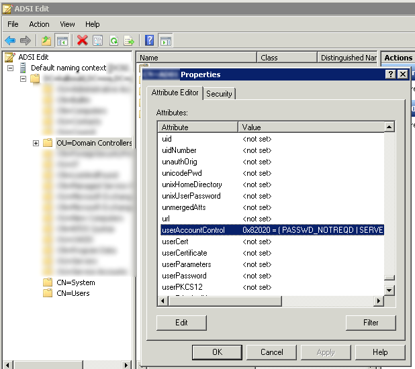This screenshot has height=369, width=415.
Task: Select the userPKCS12 attribute row
Action: (272, 286)
